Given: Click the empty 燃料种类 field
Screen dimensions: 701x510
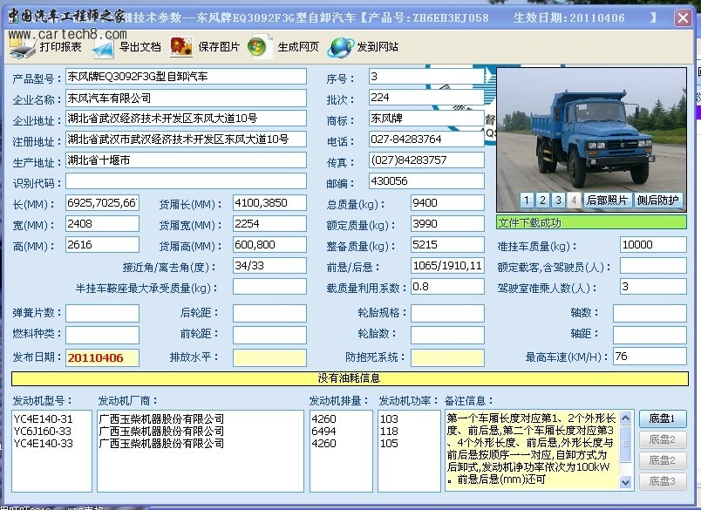Looking at the screenshot, I should pos(102,335).
